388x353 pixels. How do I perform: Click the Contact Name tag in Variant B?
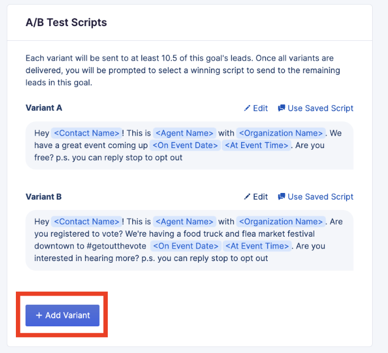86,222
